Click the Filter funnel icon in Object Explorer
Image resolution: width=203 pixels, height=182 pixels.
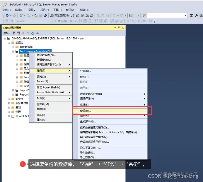click(x=28, y=33)
